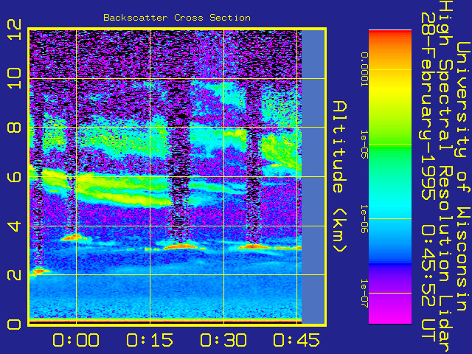472x354 pixels.
Task: Click the 1e-05 colorbar label
Action: click(364, 145)
